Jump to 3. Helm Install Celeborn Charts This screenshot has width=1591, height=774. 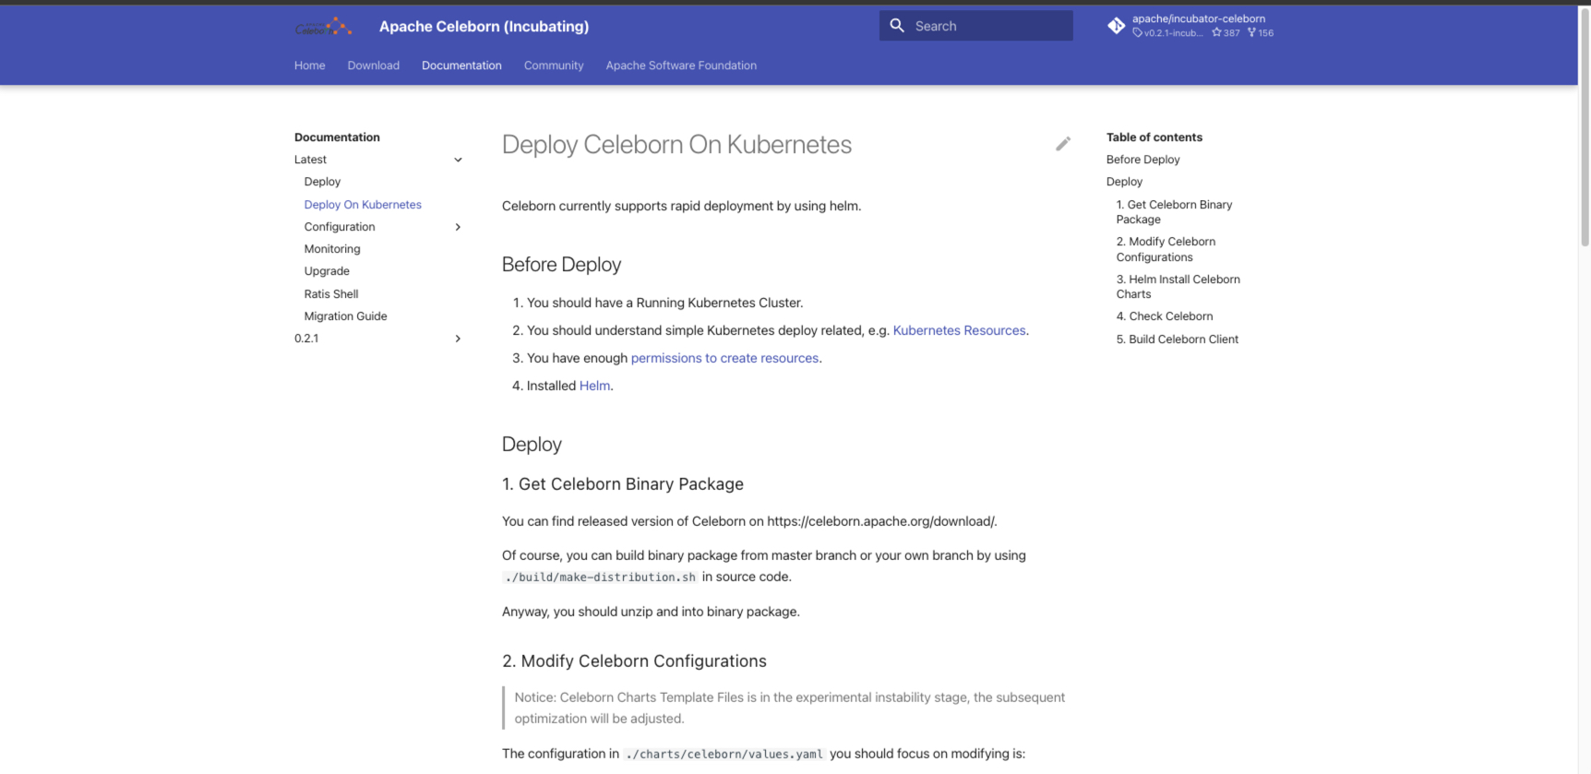point(1178,287)
